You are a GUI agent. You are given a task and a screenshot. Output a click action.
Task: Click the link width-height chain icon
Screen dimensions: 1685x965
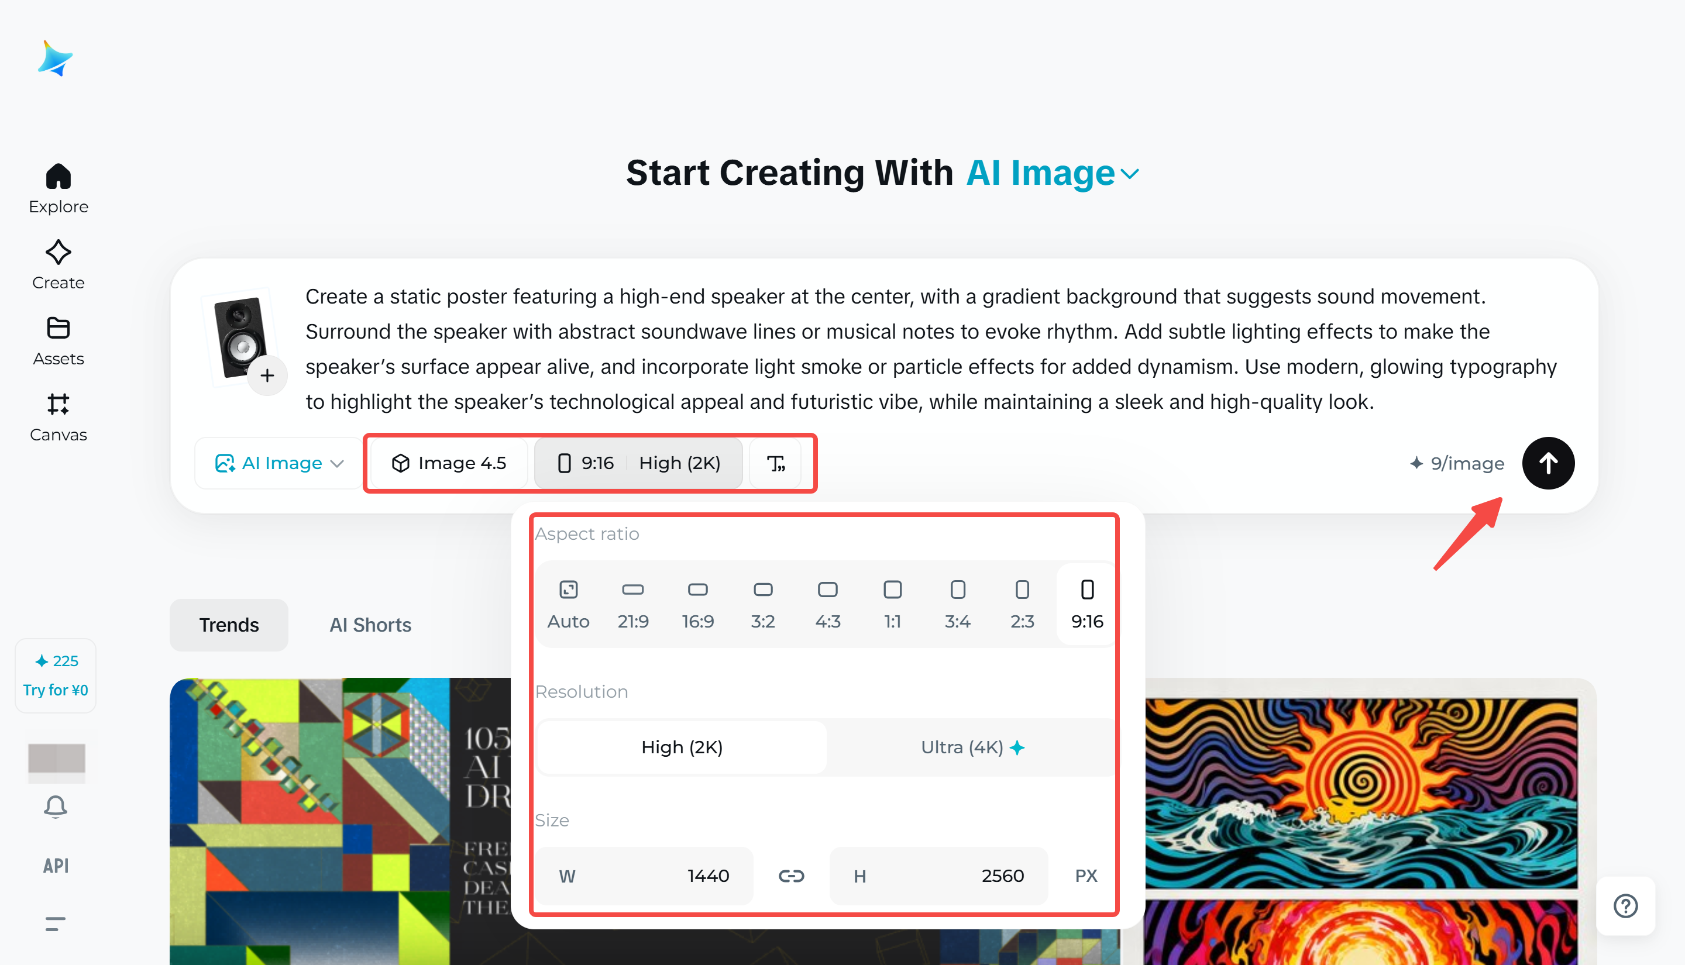pyautogui.click(x=791, y=876)
